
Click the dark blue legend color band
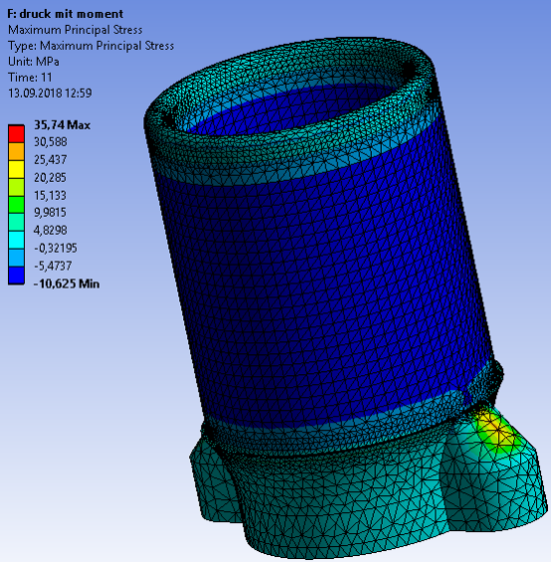tap(16, 276)
